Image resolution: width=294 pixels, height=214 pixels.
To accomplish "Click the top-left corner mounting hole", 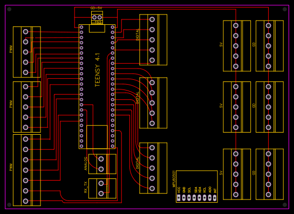I will point(9,9).
